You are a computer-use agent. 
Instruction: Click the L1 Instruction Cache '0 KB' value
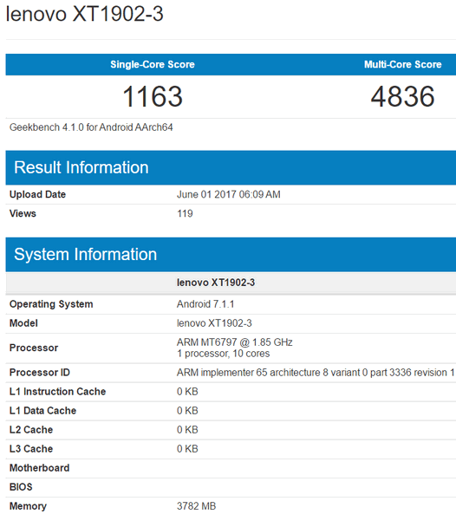tap(187, 392)
